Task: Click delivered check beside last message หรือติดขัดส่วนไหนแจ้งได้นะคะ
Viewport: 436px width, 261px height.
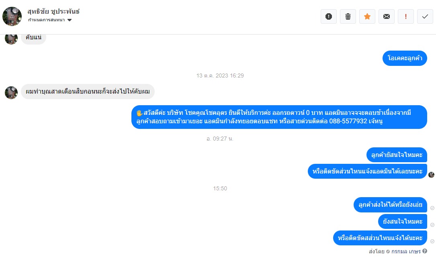Action: click(432, 241)
